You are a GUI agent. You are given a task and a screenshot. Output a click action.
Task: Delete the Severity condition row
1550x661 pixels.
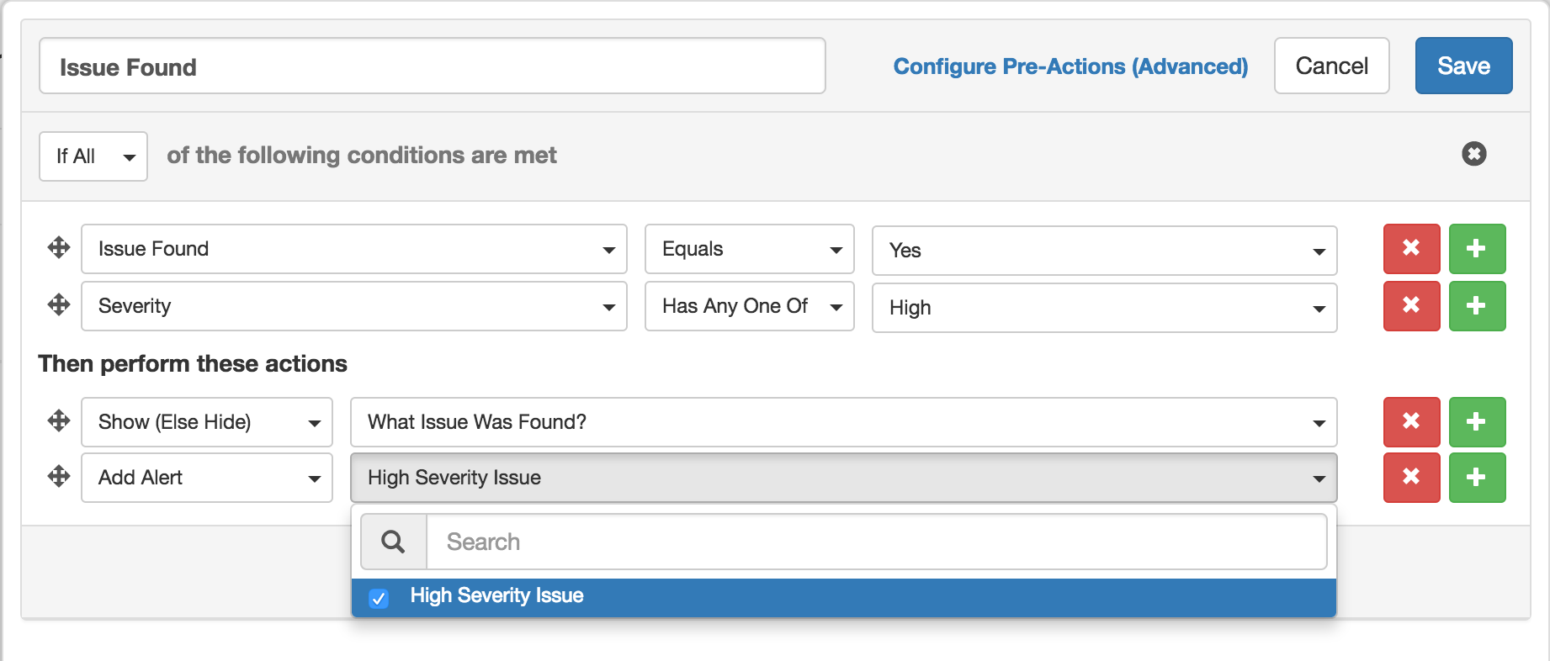point(1411,306)
